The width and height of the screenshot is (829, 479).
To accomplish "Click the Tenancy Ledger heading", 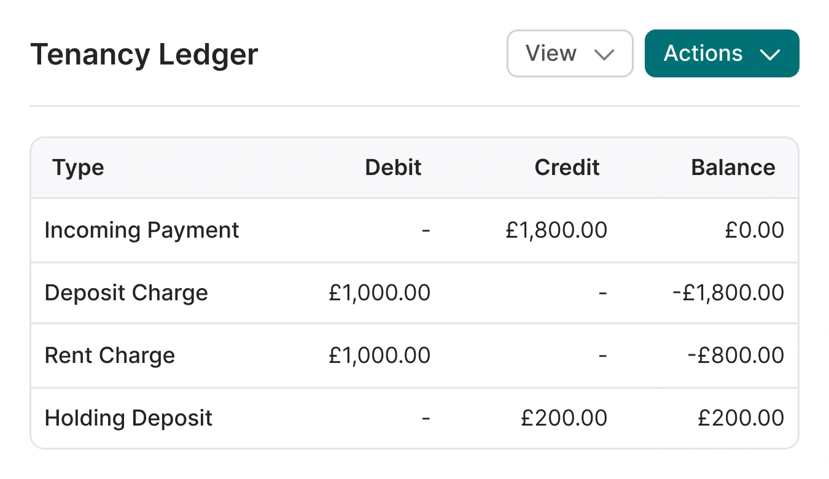I will pos(144,55).
